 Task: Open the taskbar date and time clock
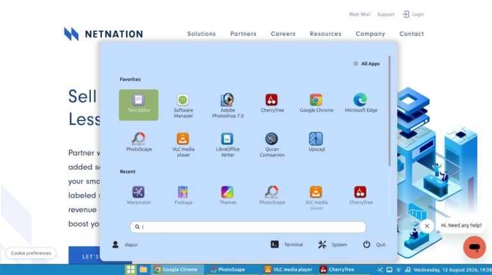pos(452,270)
